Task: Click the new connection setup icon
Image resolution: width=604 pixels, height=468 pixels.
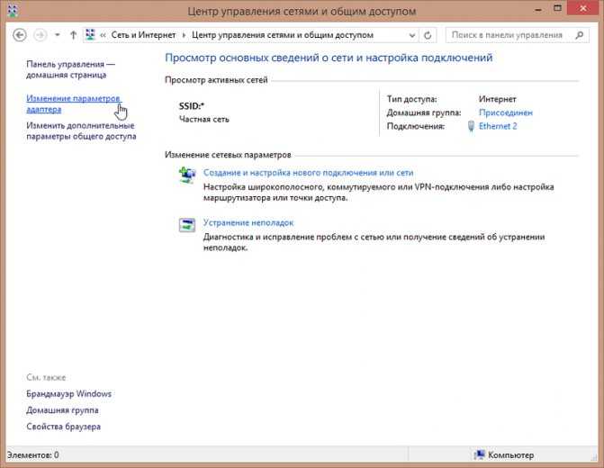Action: pos(187,175)
